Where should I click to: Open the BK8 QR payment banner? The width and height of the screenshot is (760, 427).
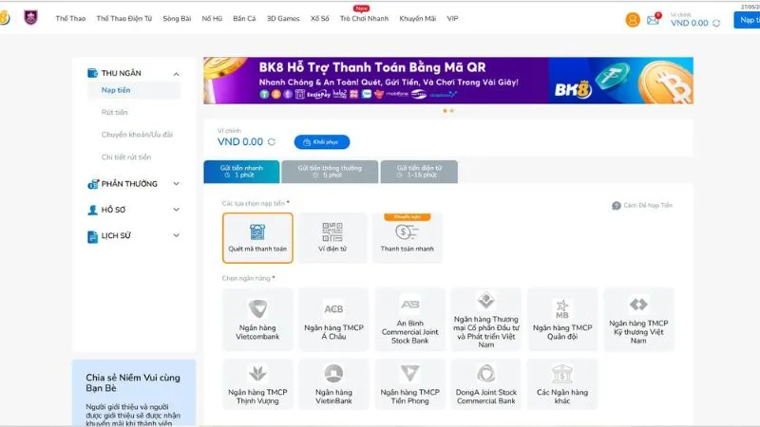448,81
